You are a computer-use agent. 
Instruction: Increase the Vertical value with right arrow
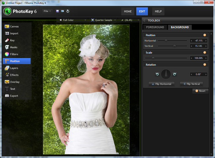[x=206, y=46]
